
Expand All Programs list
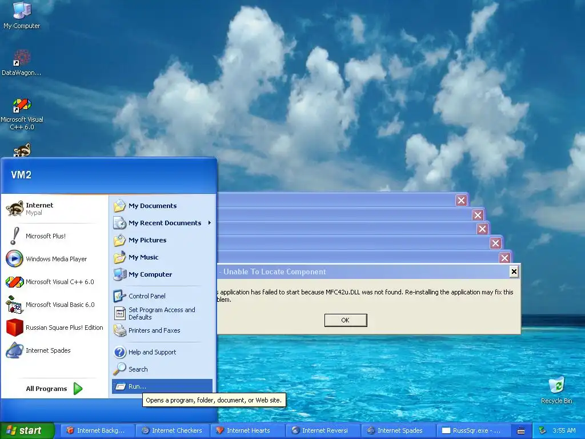coord(55,389)
